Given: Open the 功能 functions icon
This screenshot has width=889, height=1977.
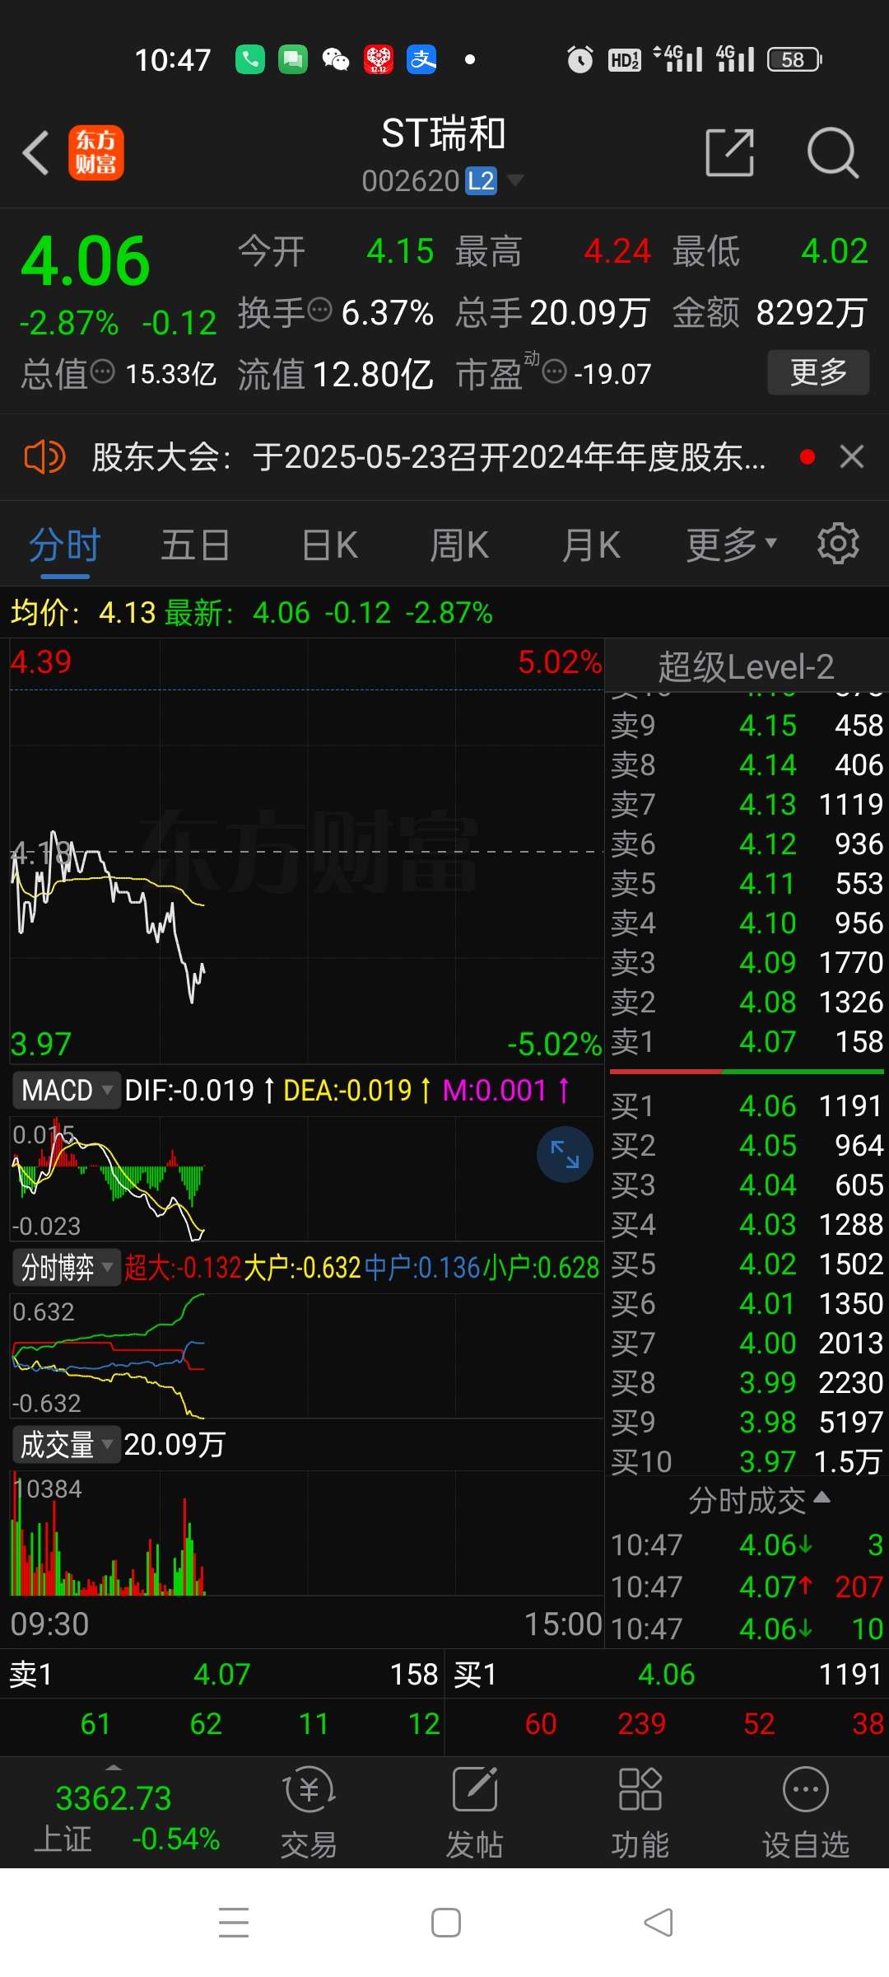Looking at the screenshot, I should point(640,1814).
